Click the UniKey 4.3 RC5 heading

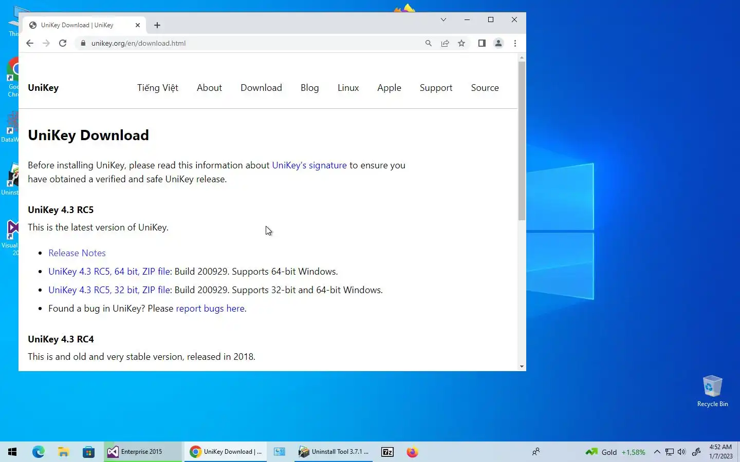pos(61,210)
